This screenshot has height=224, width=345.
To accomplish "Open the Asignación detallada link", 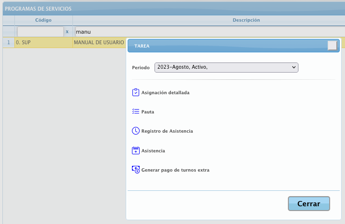I will pyautogui.click(x=165, y=92).
